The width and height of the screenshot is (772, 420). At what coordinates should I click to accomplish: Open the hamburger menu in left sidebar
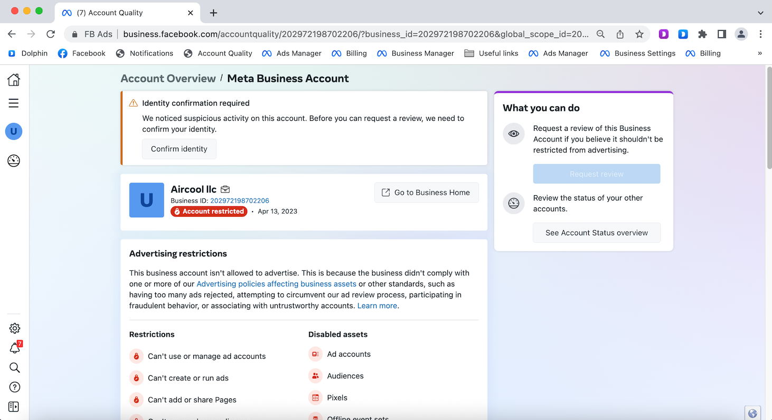[x=14, y=103]
